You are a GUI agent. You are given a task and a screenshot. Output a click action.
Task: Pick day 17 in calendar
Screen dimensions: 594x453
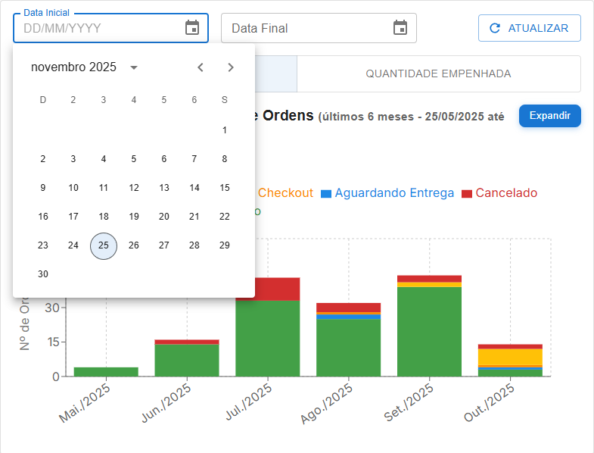(x=73, y=217)
